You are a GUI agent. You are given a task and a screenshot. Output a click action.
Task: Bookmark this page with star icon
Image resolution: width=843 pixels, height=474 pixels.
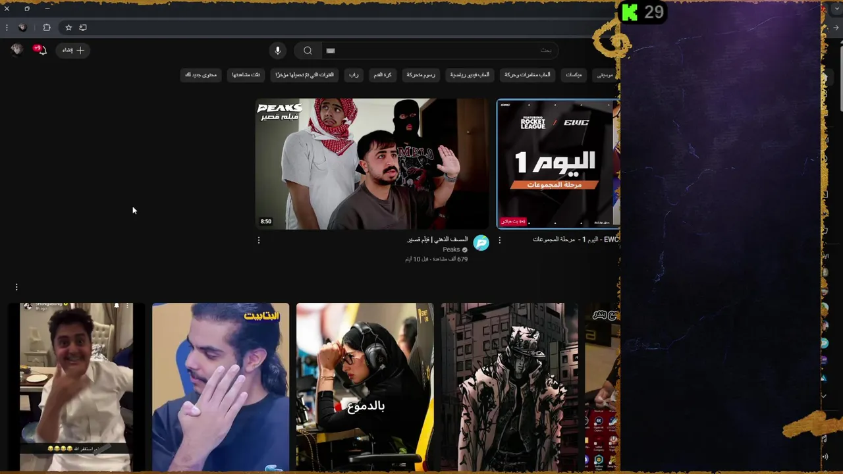pos(68,28)
